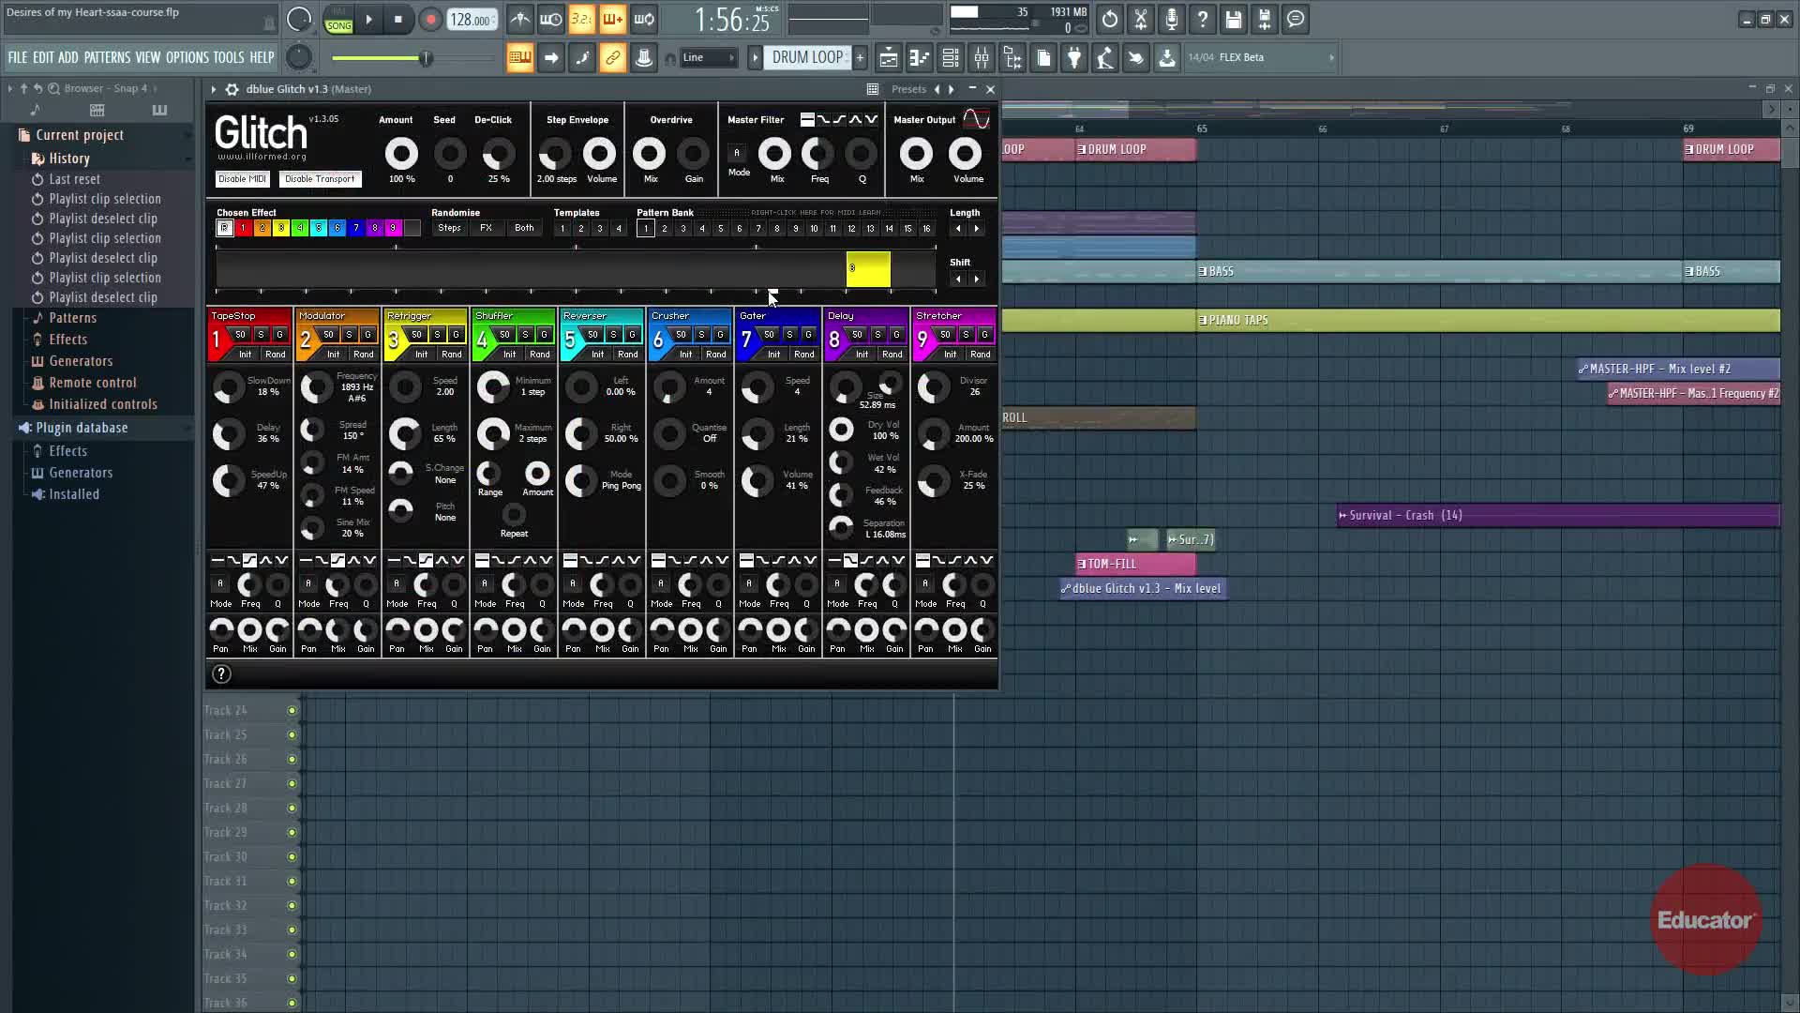Viewport: 1800px width, 1013px height.
Task: Open the TOOLS menu
Action: pos(228,58)
